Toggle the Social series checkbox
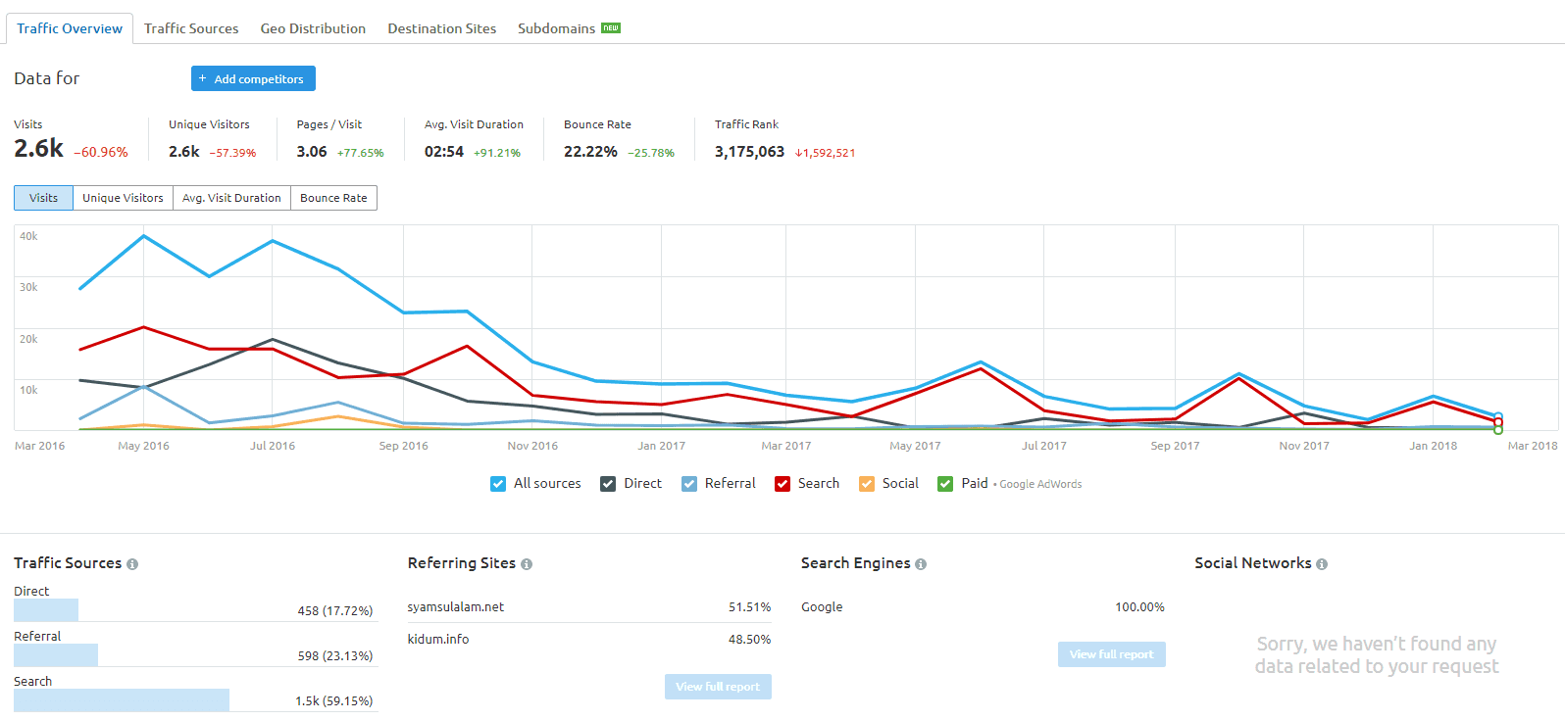 coord(867,484)
